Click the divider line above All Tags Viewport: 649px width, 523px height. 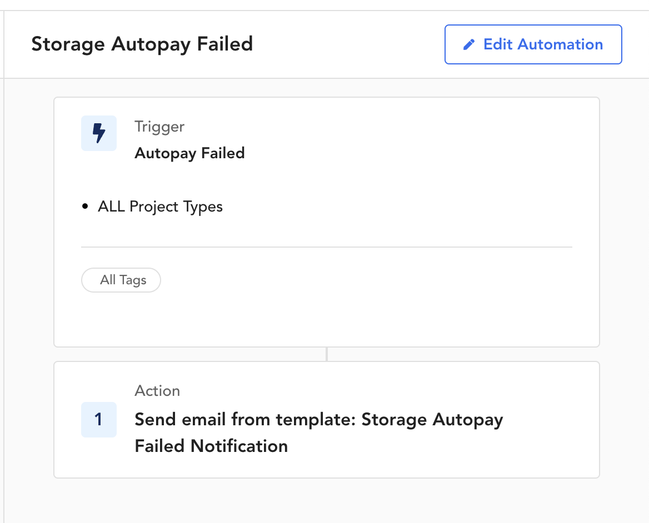327,247
